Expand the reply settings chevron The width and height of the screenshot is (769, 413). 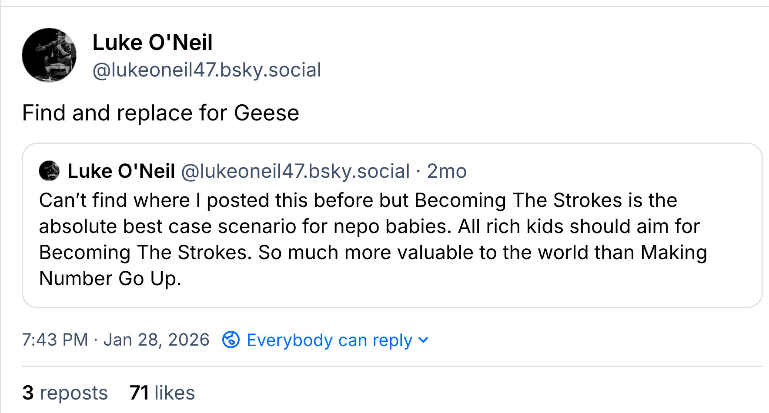423,340
